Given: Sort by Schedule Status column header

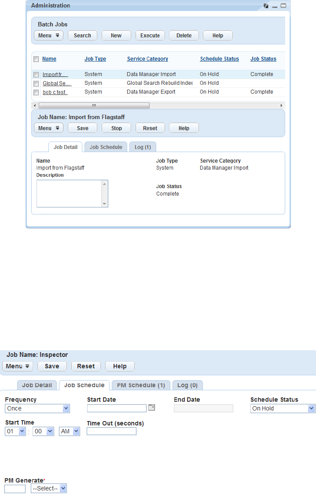Looking at the screenshot, I should coord(220,59).
